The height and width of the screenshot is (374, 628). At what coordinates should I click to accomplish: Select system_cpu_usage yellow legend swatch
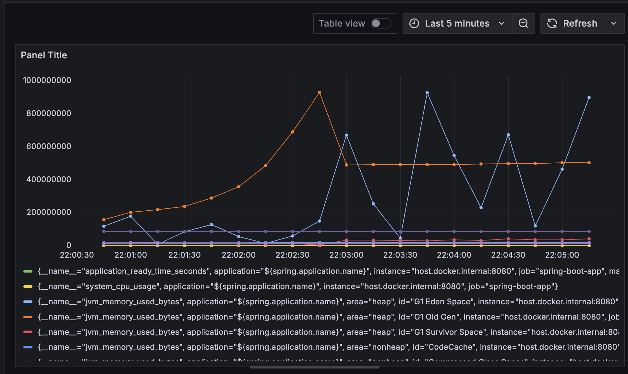tap(28, 286)
